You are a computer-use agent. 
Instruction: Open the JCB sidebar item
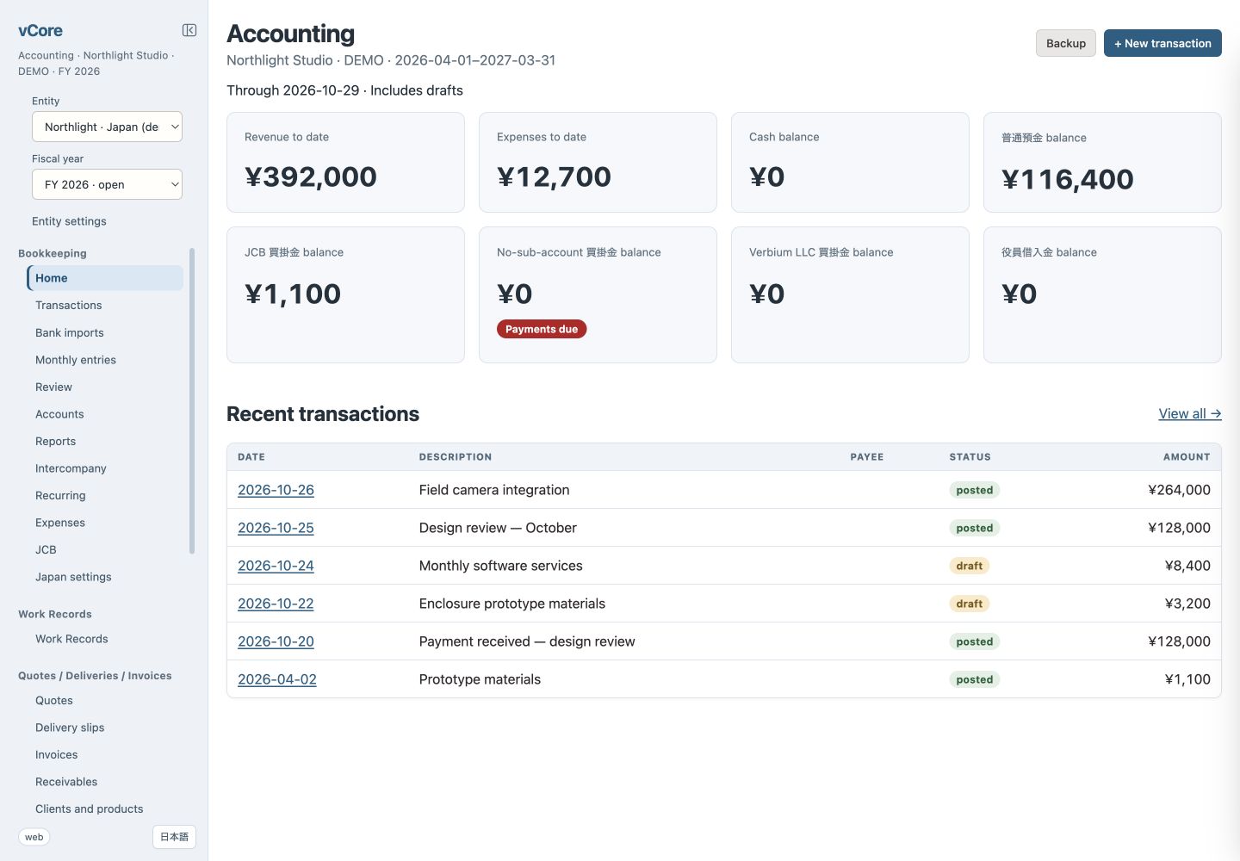coord(46,550)
